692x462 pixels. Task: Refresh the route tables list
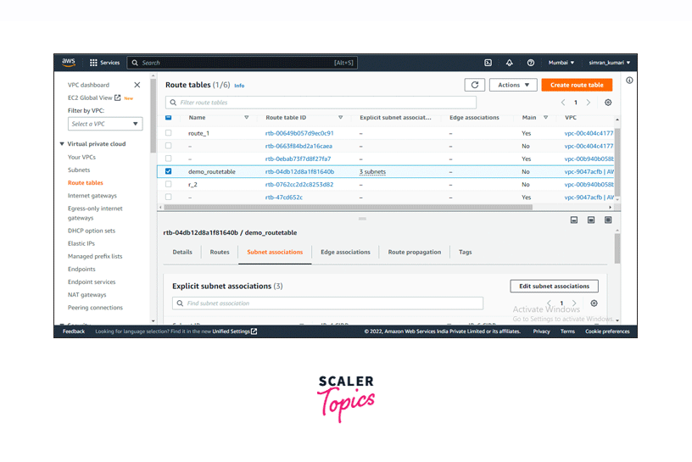(475, 85)
